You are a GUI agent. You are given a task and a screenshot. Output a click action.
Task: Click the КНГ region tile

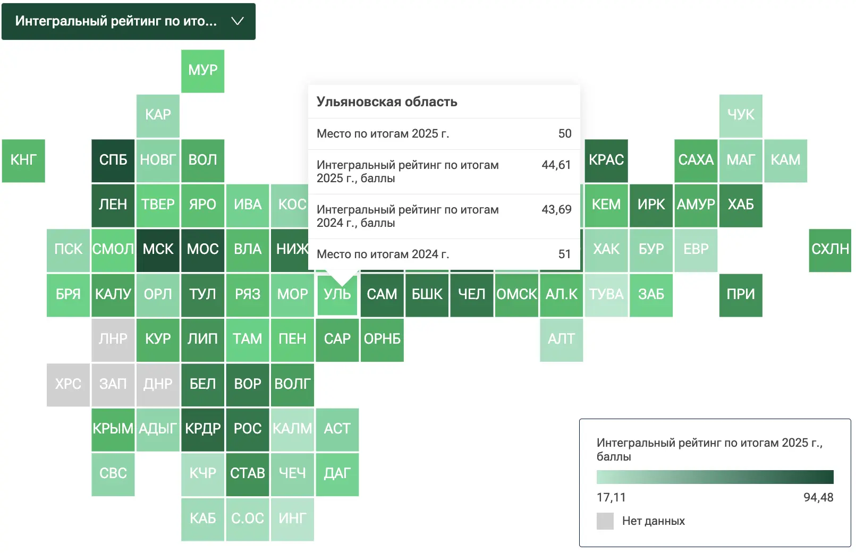(x=23, y=161)
